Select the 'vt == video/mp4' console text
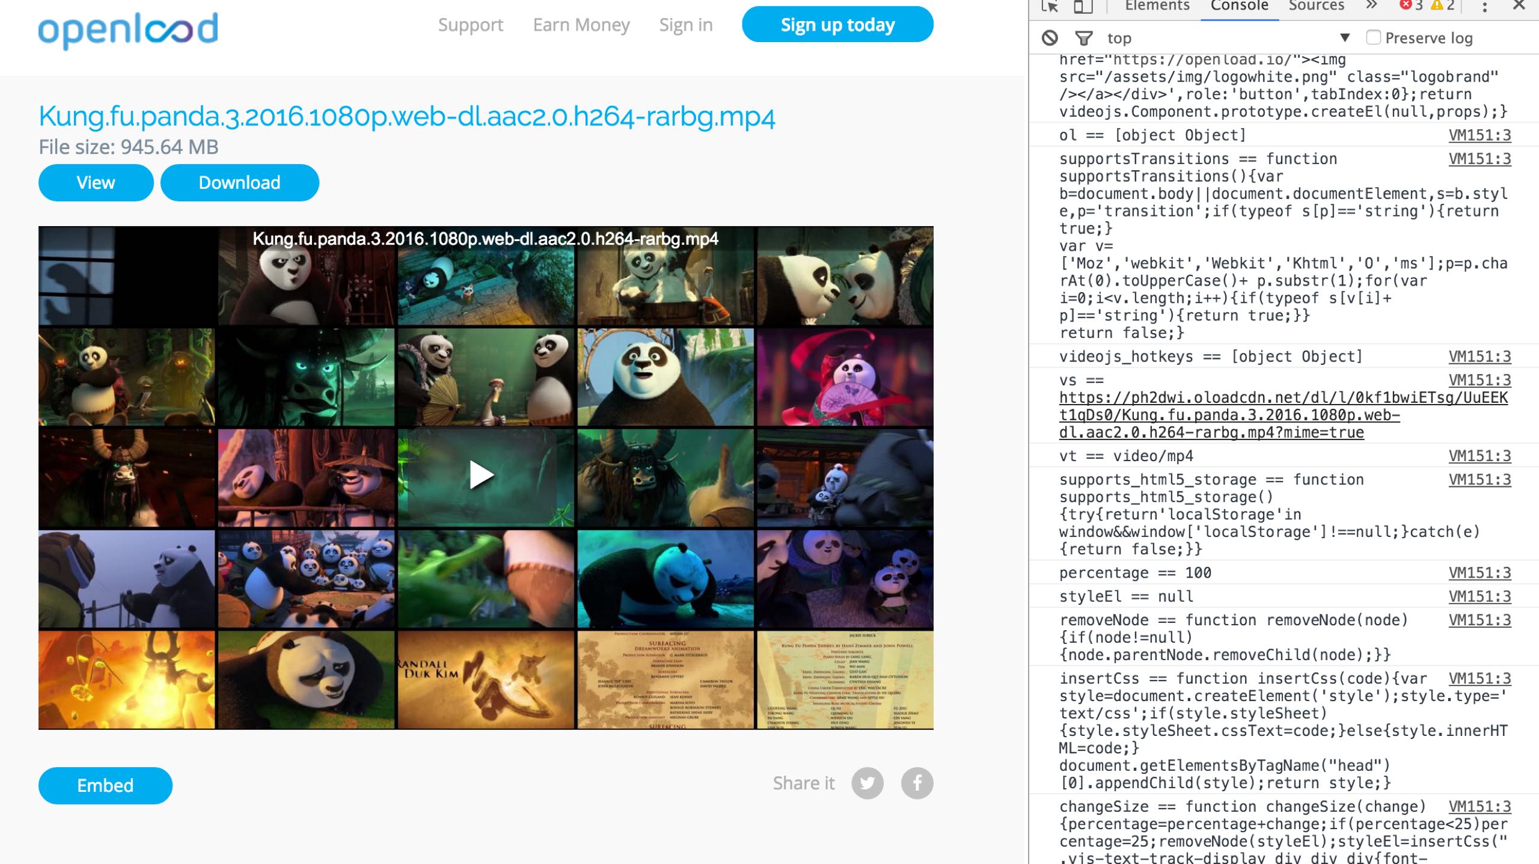The height and width of the screenshot is (864, 1539). (x=1126, y=456)
